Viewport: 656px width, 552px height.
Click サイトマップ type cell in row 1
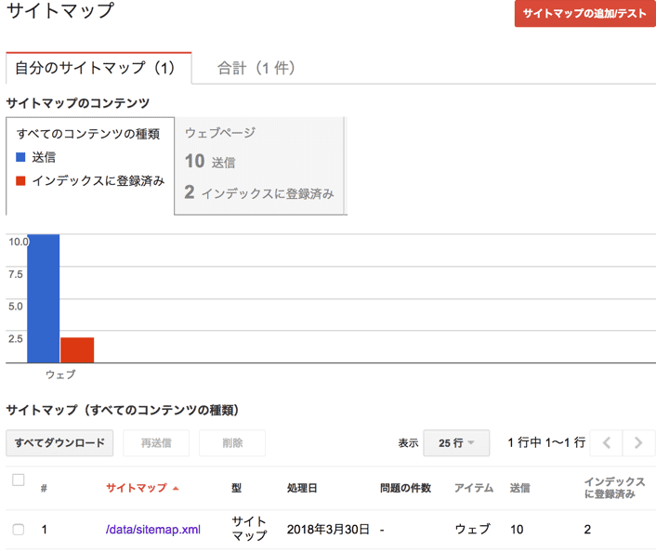[249, 529]
